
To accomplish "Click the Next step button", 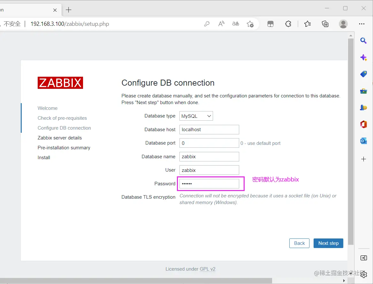I will tap(328, 243).
